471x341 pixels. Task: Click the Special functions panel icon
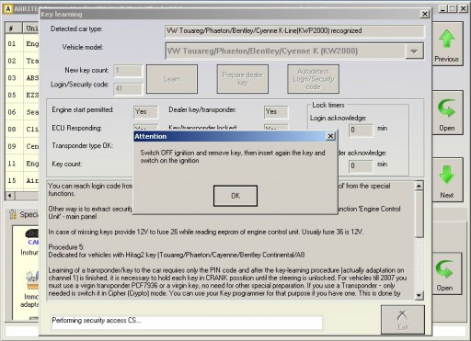pyautogui.click(x=13, y=214)
